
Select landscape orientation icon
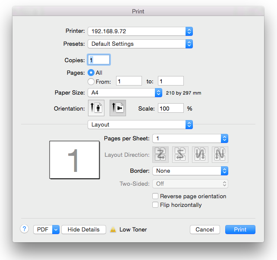pyautogui.click(x=118, y=108)
